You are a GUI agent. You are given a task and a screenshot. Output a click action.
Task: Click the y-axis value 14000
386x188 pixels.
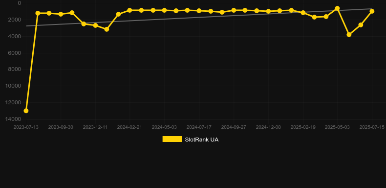click(13, 119)
